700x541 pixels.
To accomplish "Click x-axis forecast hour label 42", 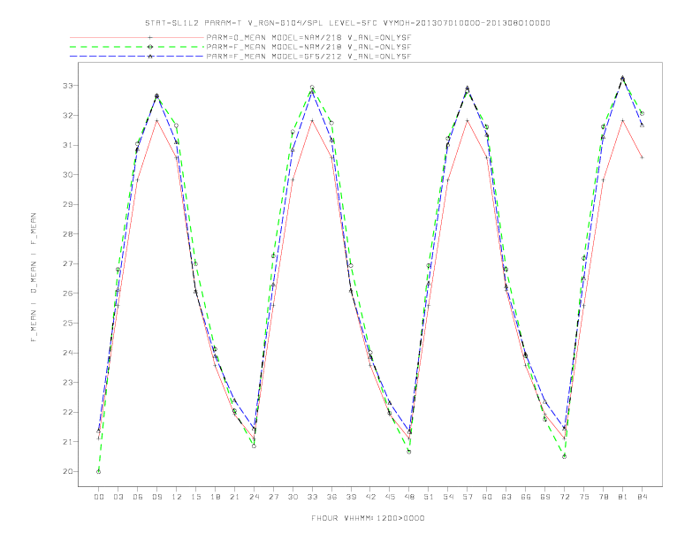I will [x=370, y=497].
